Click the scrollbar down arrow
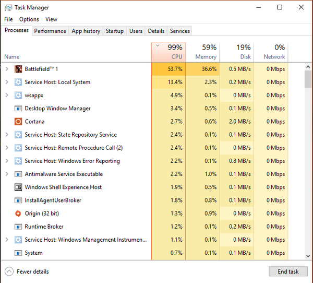313x283 pixels. 308,256
